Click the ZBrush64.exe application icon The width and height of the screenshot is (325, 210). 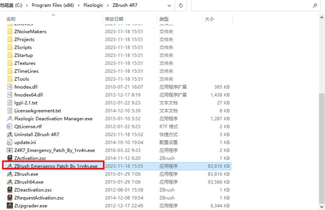[x=10, y=182]
